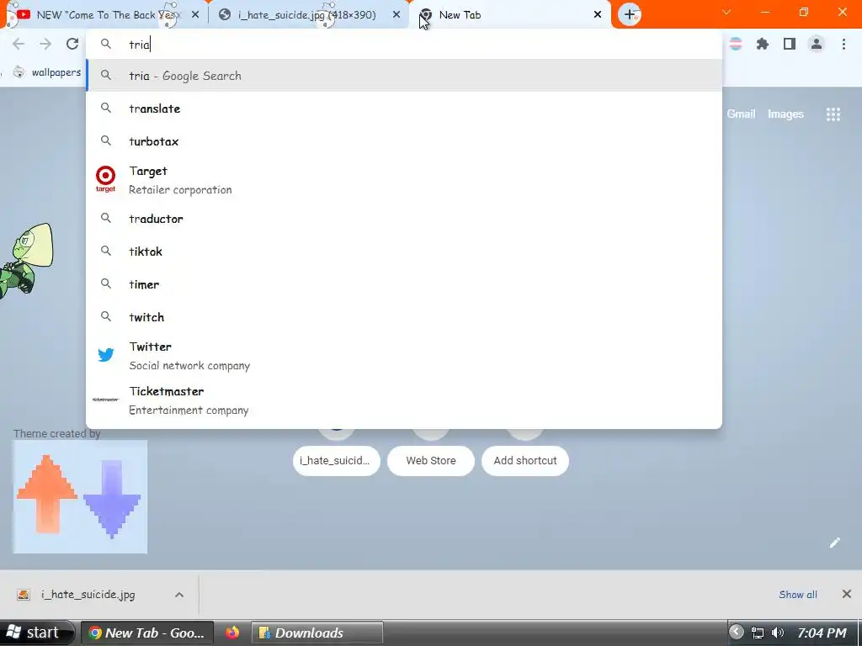
Task: Open the wallpapers bookmark
Action: click(47, 72)
